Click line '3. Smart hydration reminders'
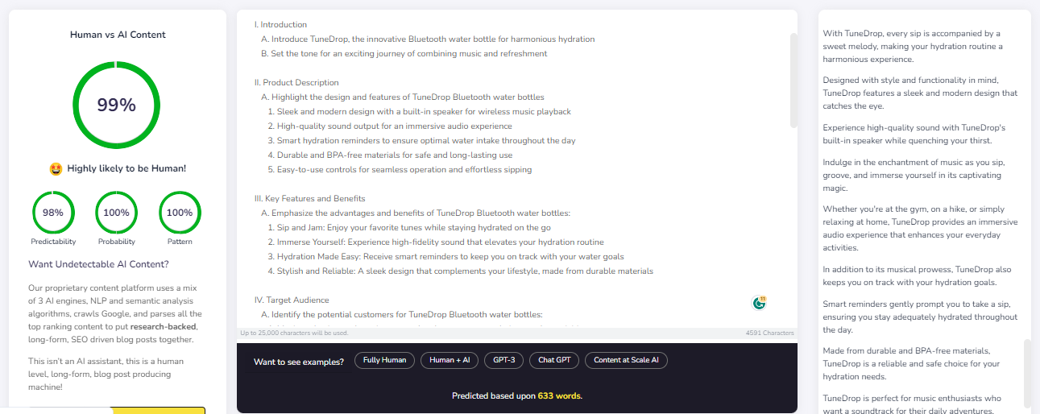Viewport: 1040px width, 414px height. (421, 141)
